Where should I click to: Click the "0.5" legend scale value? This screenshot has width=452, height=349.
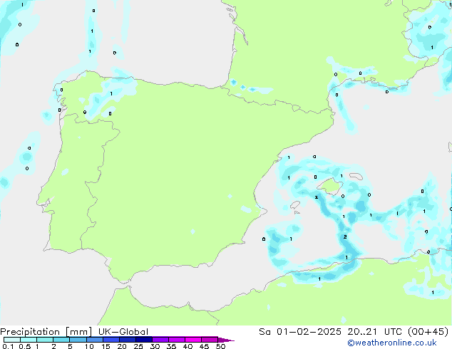[x=25, y=346]
